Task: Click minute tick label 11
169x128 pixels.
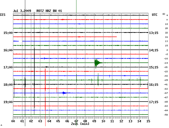Action: coord(112,121)
